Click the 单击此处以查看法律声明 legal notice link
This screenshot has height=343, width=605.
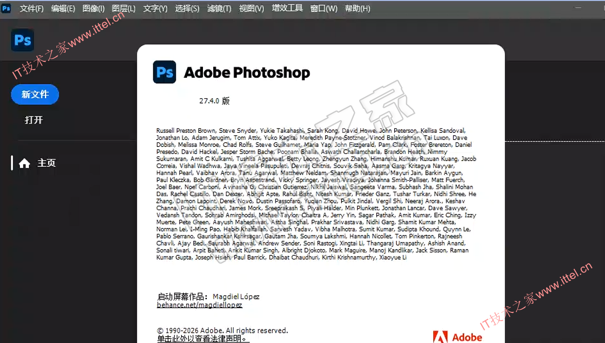coord(202,339)
